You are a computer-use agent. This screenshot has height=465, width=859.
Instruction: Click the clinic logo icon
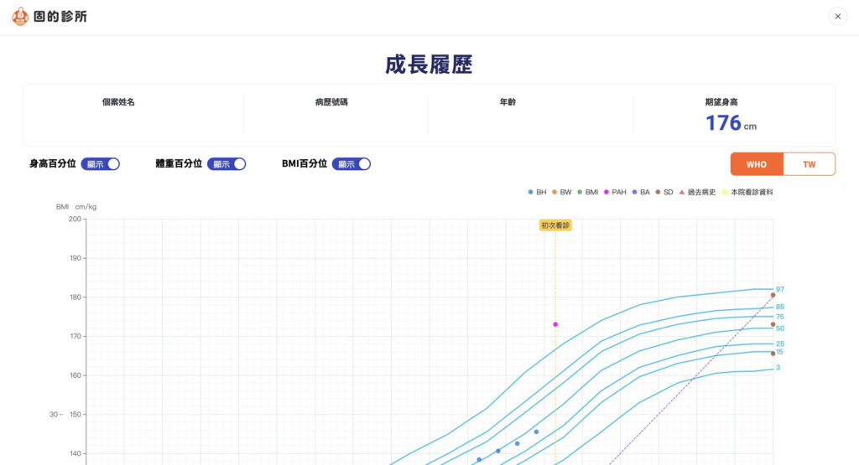pos(20,17)
